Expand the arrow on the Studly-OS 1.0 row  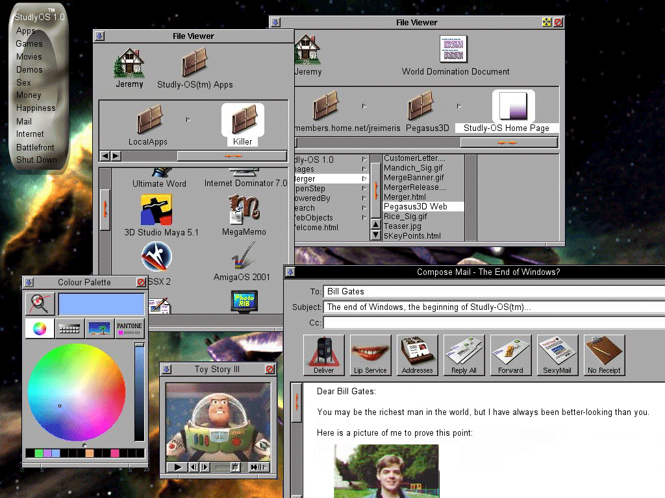pos(364,160)
